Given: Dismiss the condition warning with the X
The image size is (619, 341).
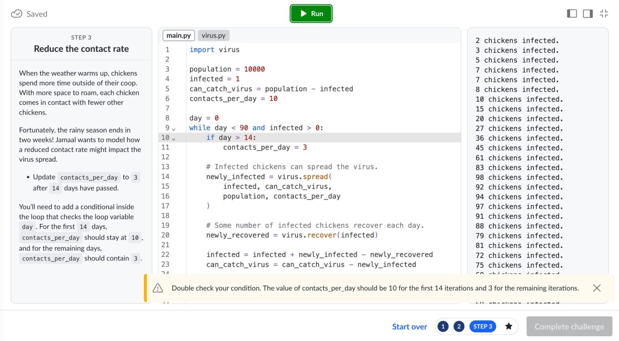Looking at the screenshot, I should tap(597, 288).
